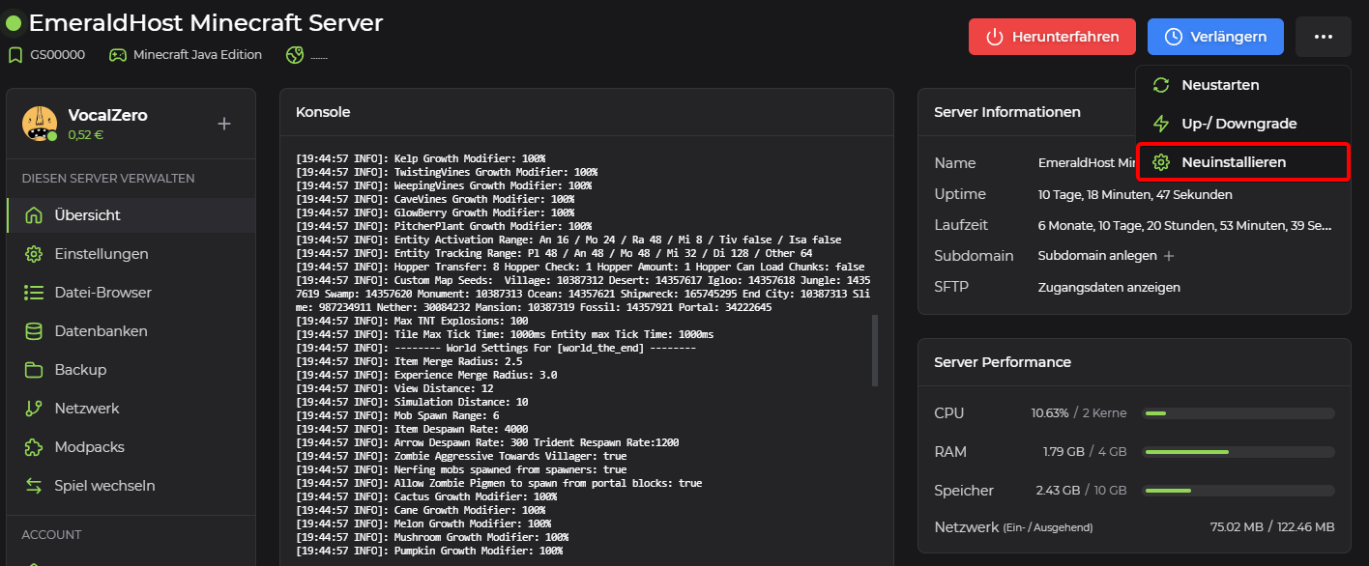The height and width of the screenshot is (566, 1369).
Task: Click the Backup folder icon
Action: 34,370
